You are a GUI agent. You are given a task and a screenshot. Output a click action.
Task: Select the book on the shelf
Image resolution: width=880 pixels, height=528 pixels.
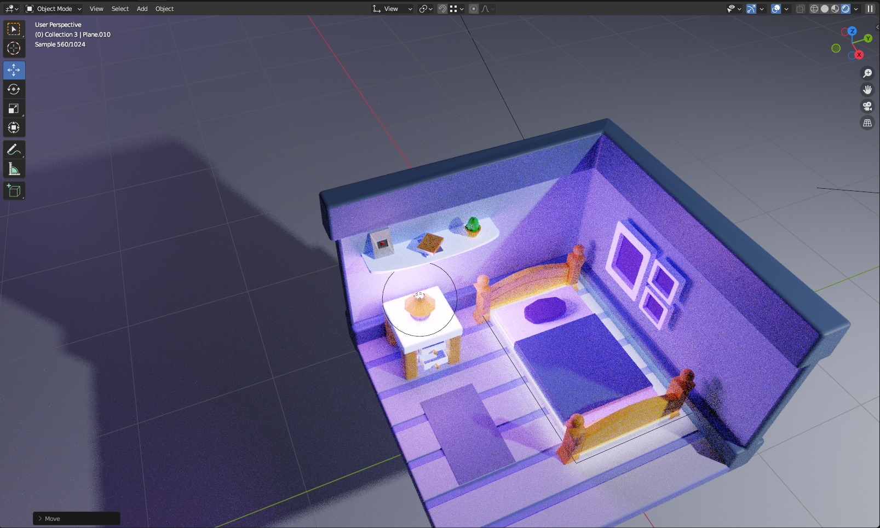click(x=430, y=243)
